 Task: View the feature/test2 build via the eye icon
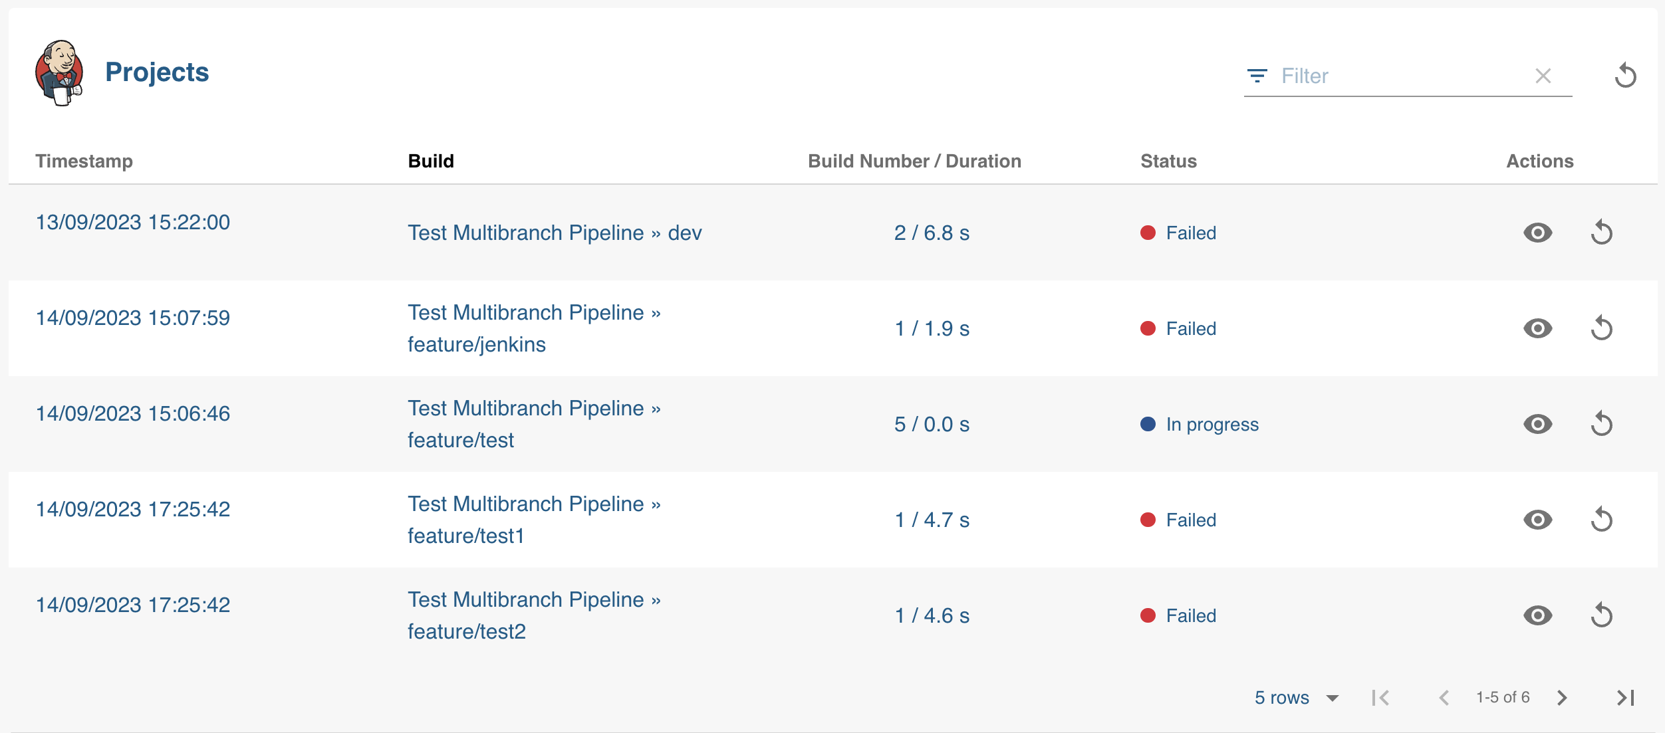tap(1537, 615)
